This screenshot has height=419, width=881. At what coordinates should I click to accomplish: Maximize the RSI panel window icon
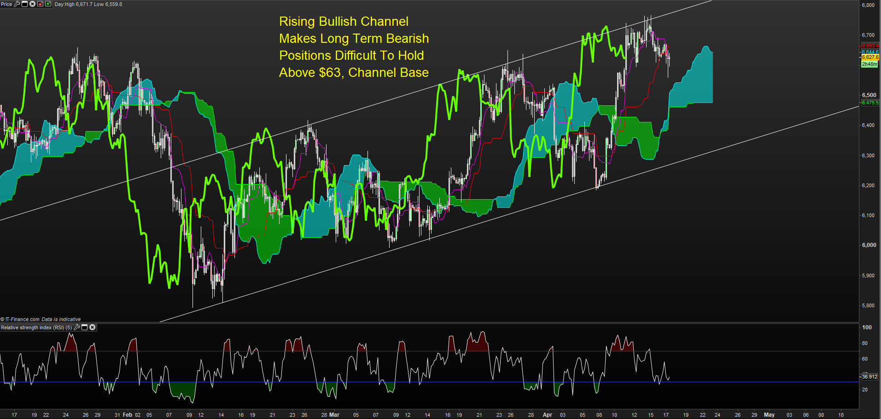[85, 327]
